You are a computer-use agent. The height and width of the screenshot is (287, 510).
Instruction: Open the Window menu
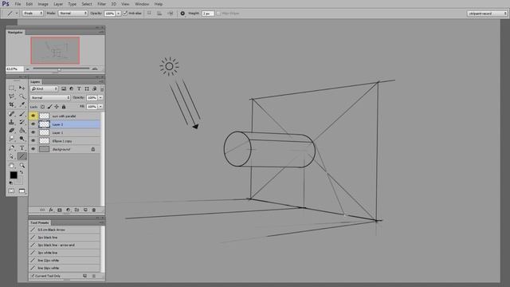142,4
